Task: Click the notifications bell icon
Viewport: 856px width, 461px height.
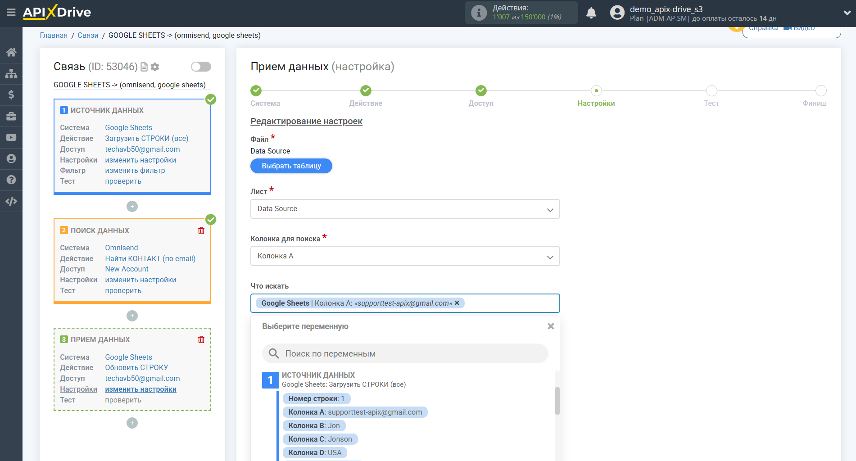Action: coord(591,13)
